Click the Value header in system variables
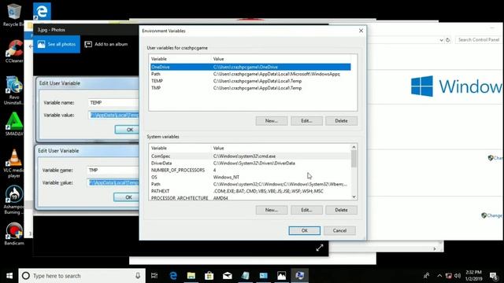The width and height of the screenshot is (504, 283). pos(218,149)
